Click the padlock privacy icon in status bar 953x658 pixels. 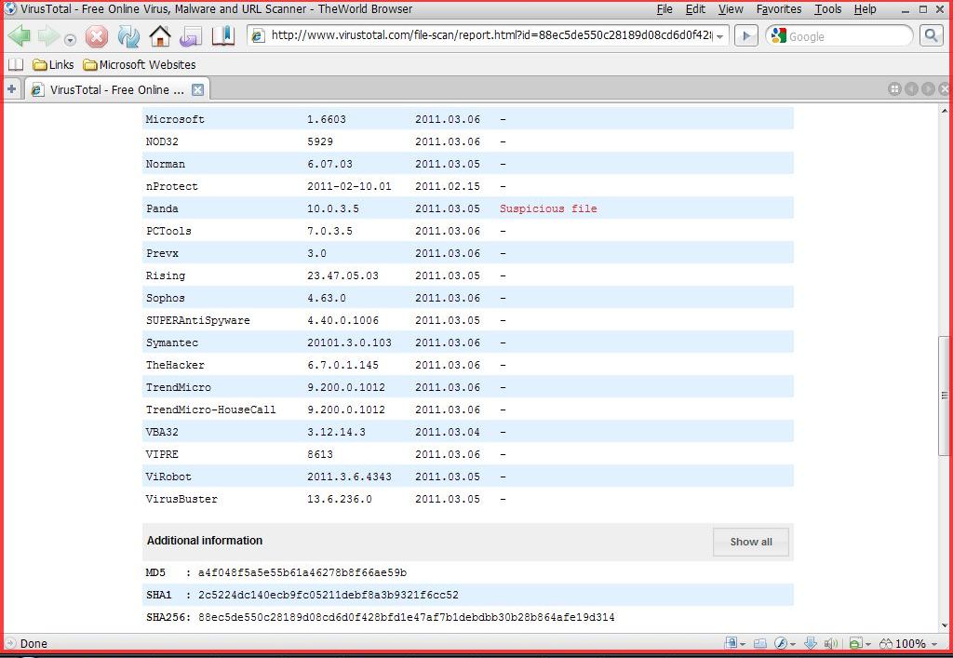tap(732, 643)
